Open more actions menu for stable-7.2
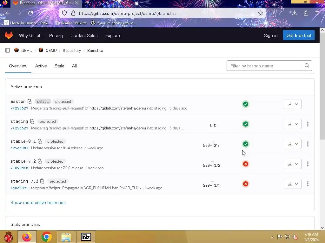 [x=308, y=164]
